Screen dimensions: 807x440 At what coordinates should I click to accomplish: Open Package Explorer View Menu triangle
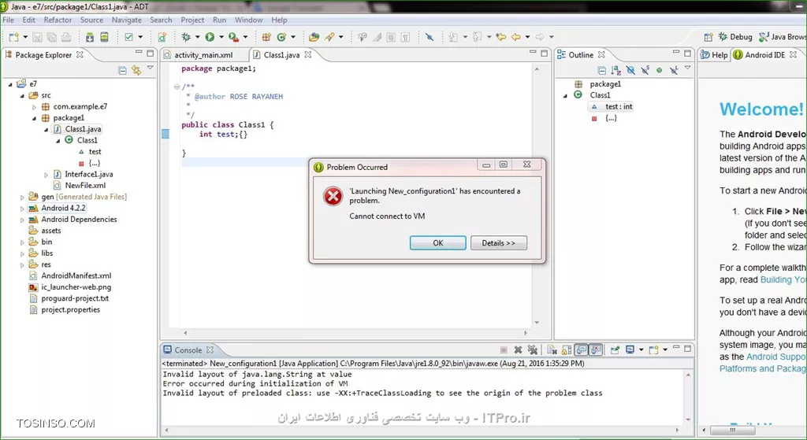point(151,68)
